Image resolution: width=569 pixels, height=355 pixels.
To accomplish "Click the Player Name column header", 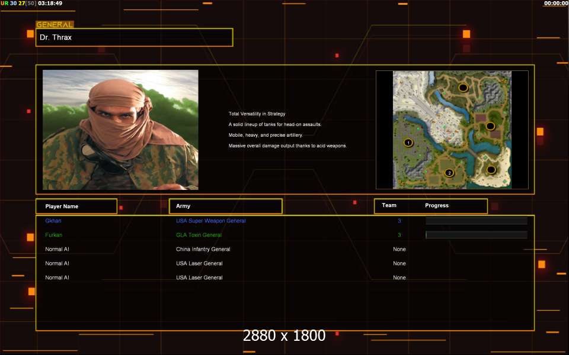I will tap(76, 206).
